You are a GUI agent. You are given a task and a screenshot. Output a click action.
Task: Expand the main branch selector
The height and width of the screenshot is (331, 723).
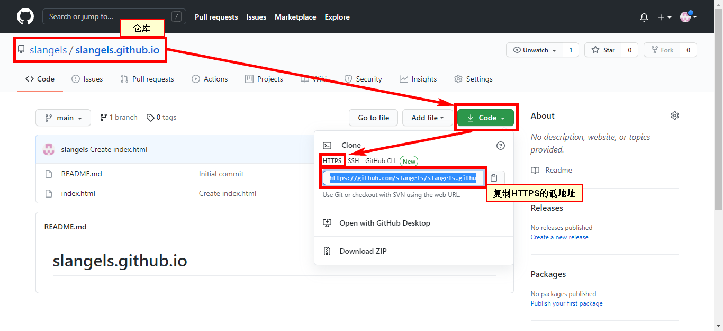[x=63, y=118]
